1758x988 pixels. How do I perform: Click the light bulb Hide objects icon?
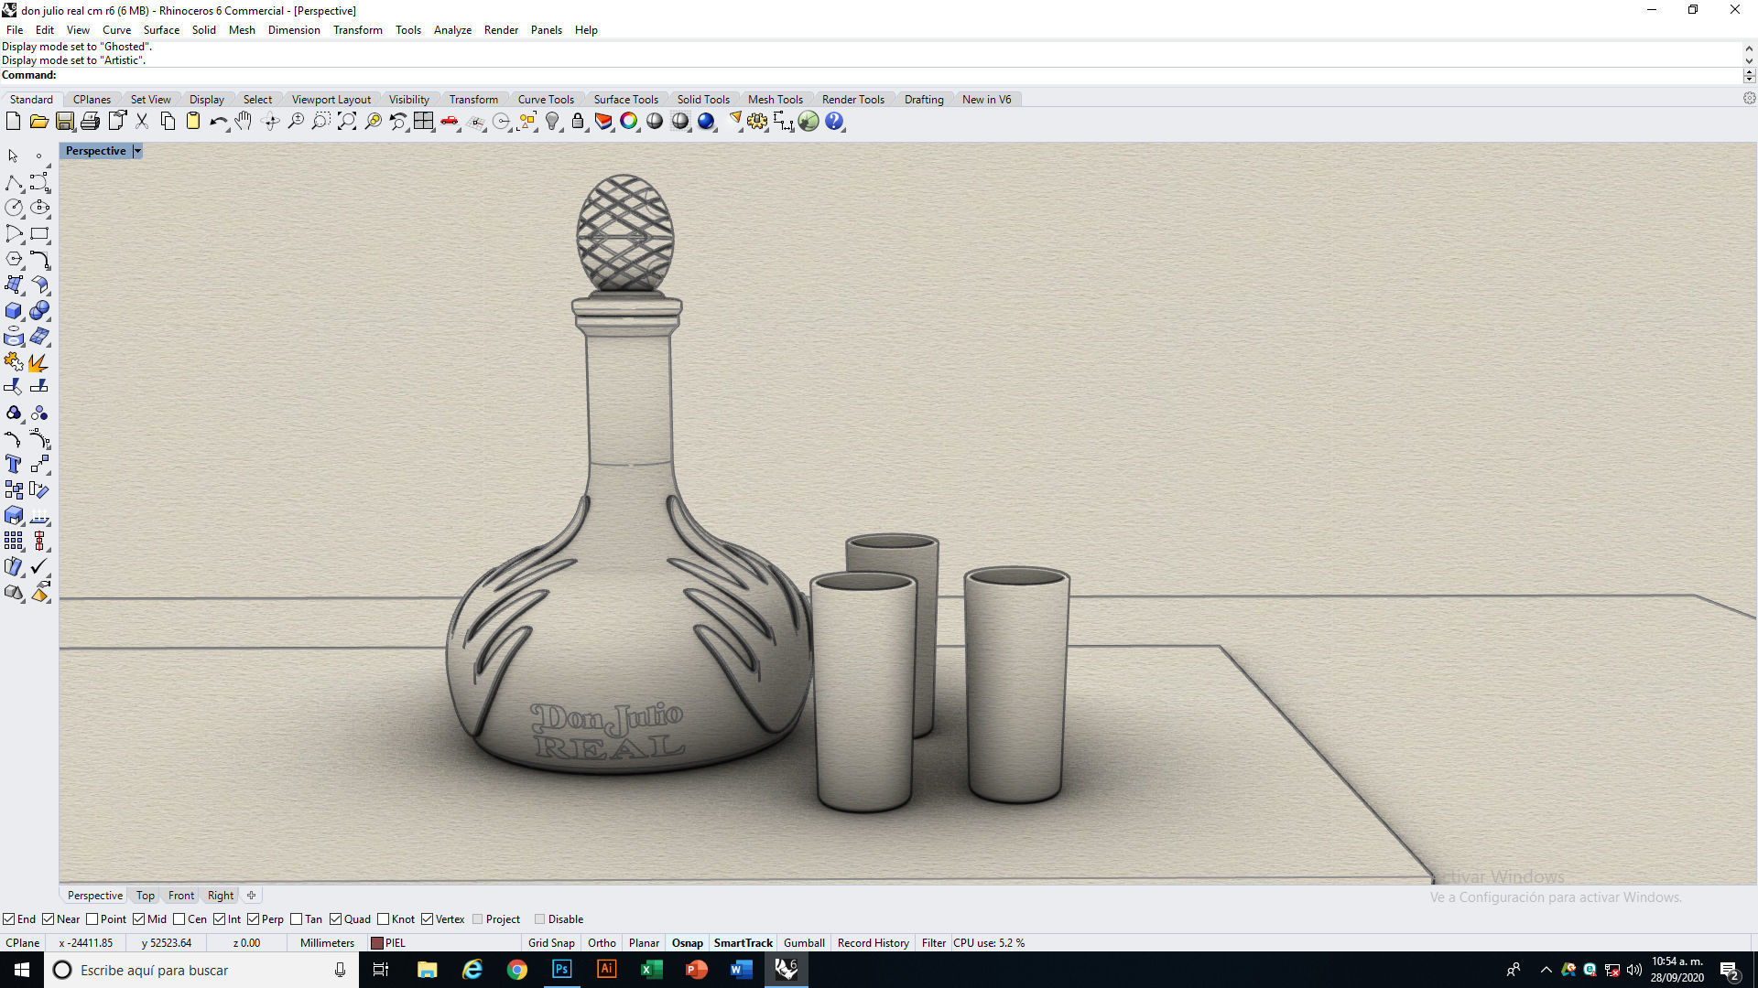click(x=552, y=121)
